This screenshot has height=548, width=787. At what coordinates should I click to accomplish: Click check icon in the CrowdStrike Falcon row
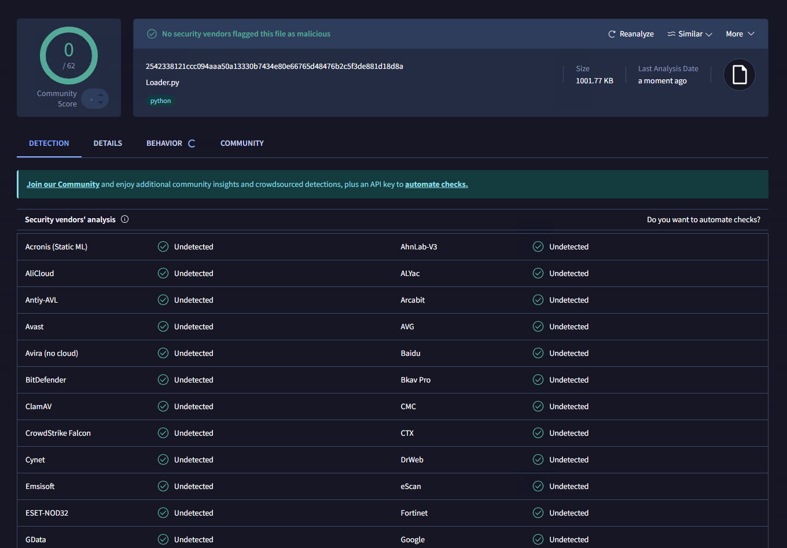pos(163,433)
